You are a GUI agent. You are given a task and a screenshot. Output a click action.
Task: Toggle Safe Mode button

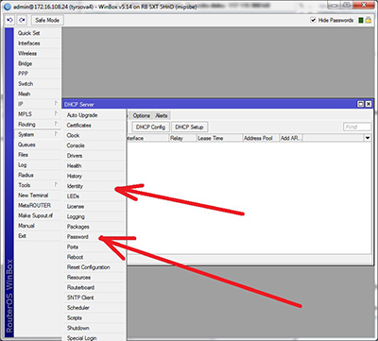pyautogui.click(x=47, y=20)
